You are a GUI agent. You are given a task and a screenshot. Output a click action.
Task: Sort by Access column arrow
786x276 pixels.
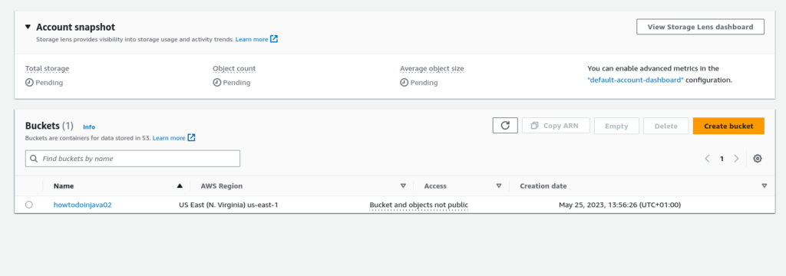[499, 186]
